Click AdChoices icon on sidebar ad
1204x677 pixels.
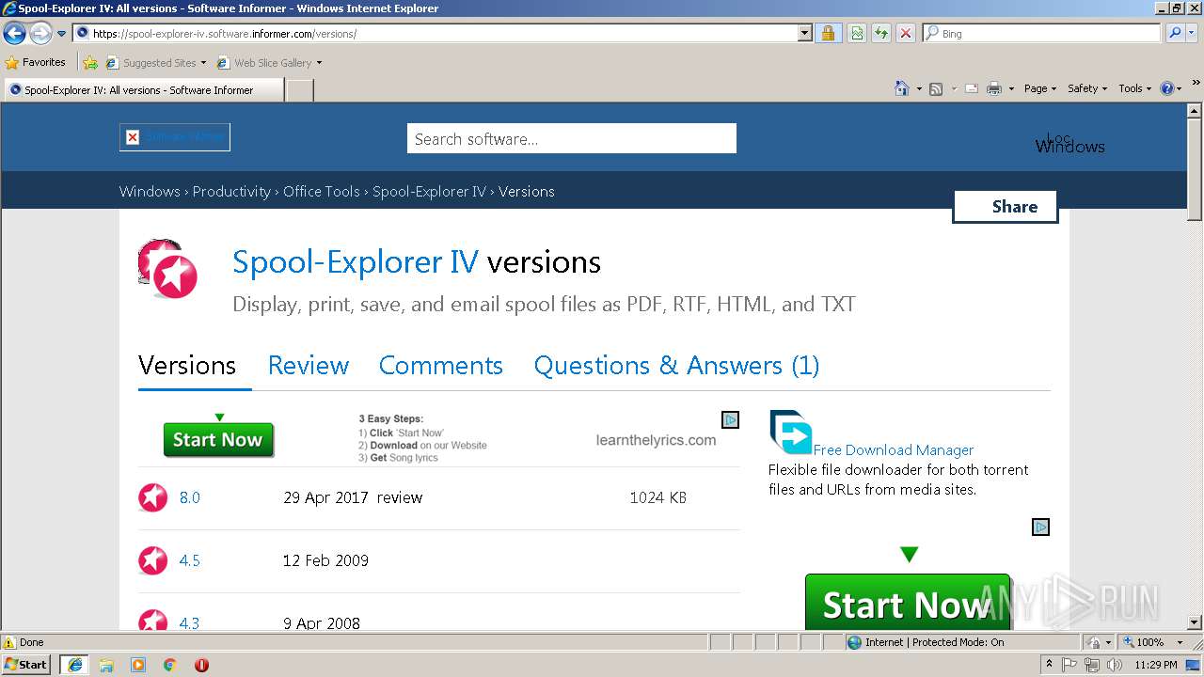coord(1040,527)
